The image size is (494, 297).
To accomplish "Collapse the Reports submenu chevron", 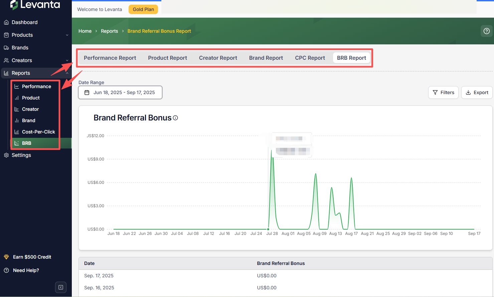I will tap(67, 73).
